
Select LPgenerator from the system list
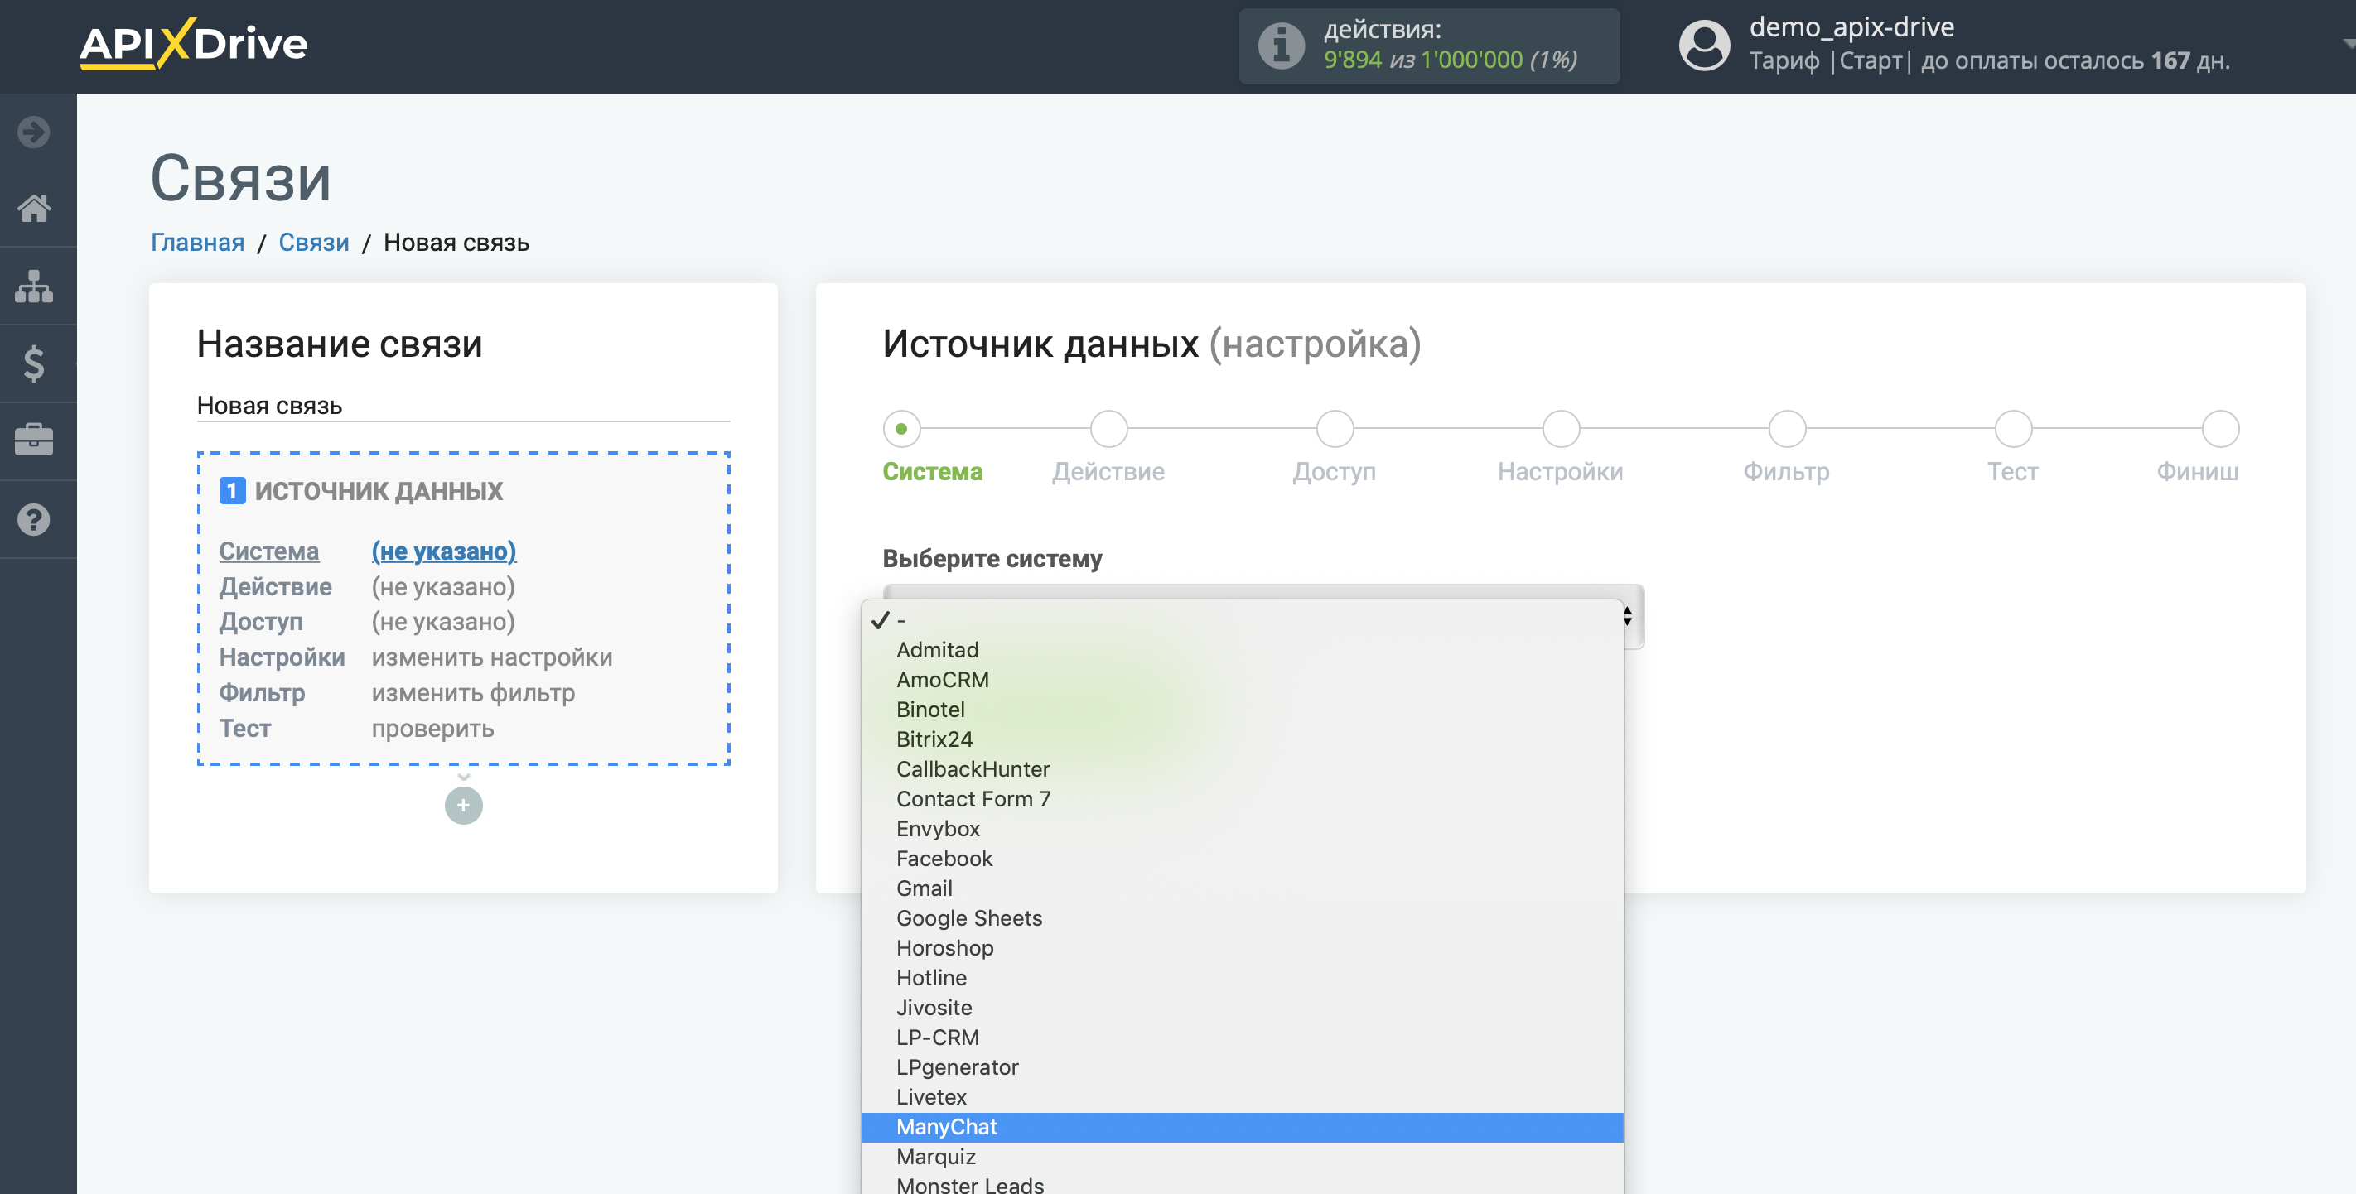click(x=1242, y=1068)
